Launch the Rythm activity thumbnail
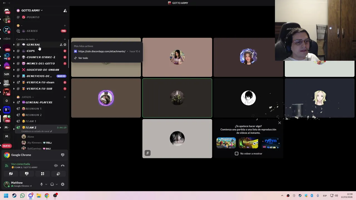 [x=271, y=143]
